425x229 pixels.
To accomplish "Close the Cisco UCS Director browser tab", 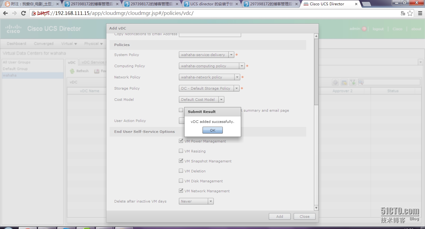I will 356,4.
